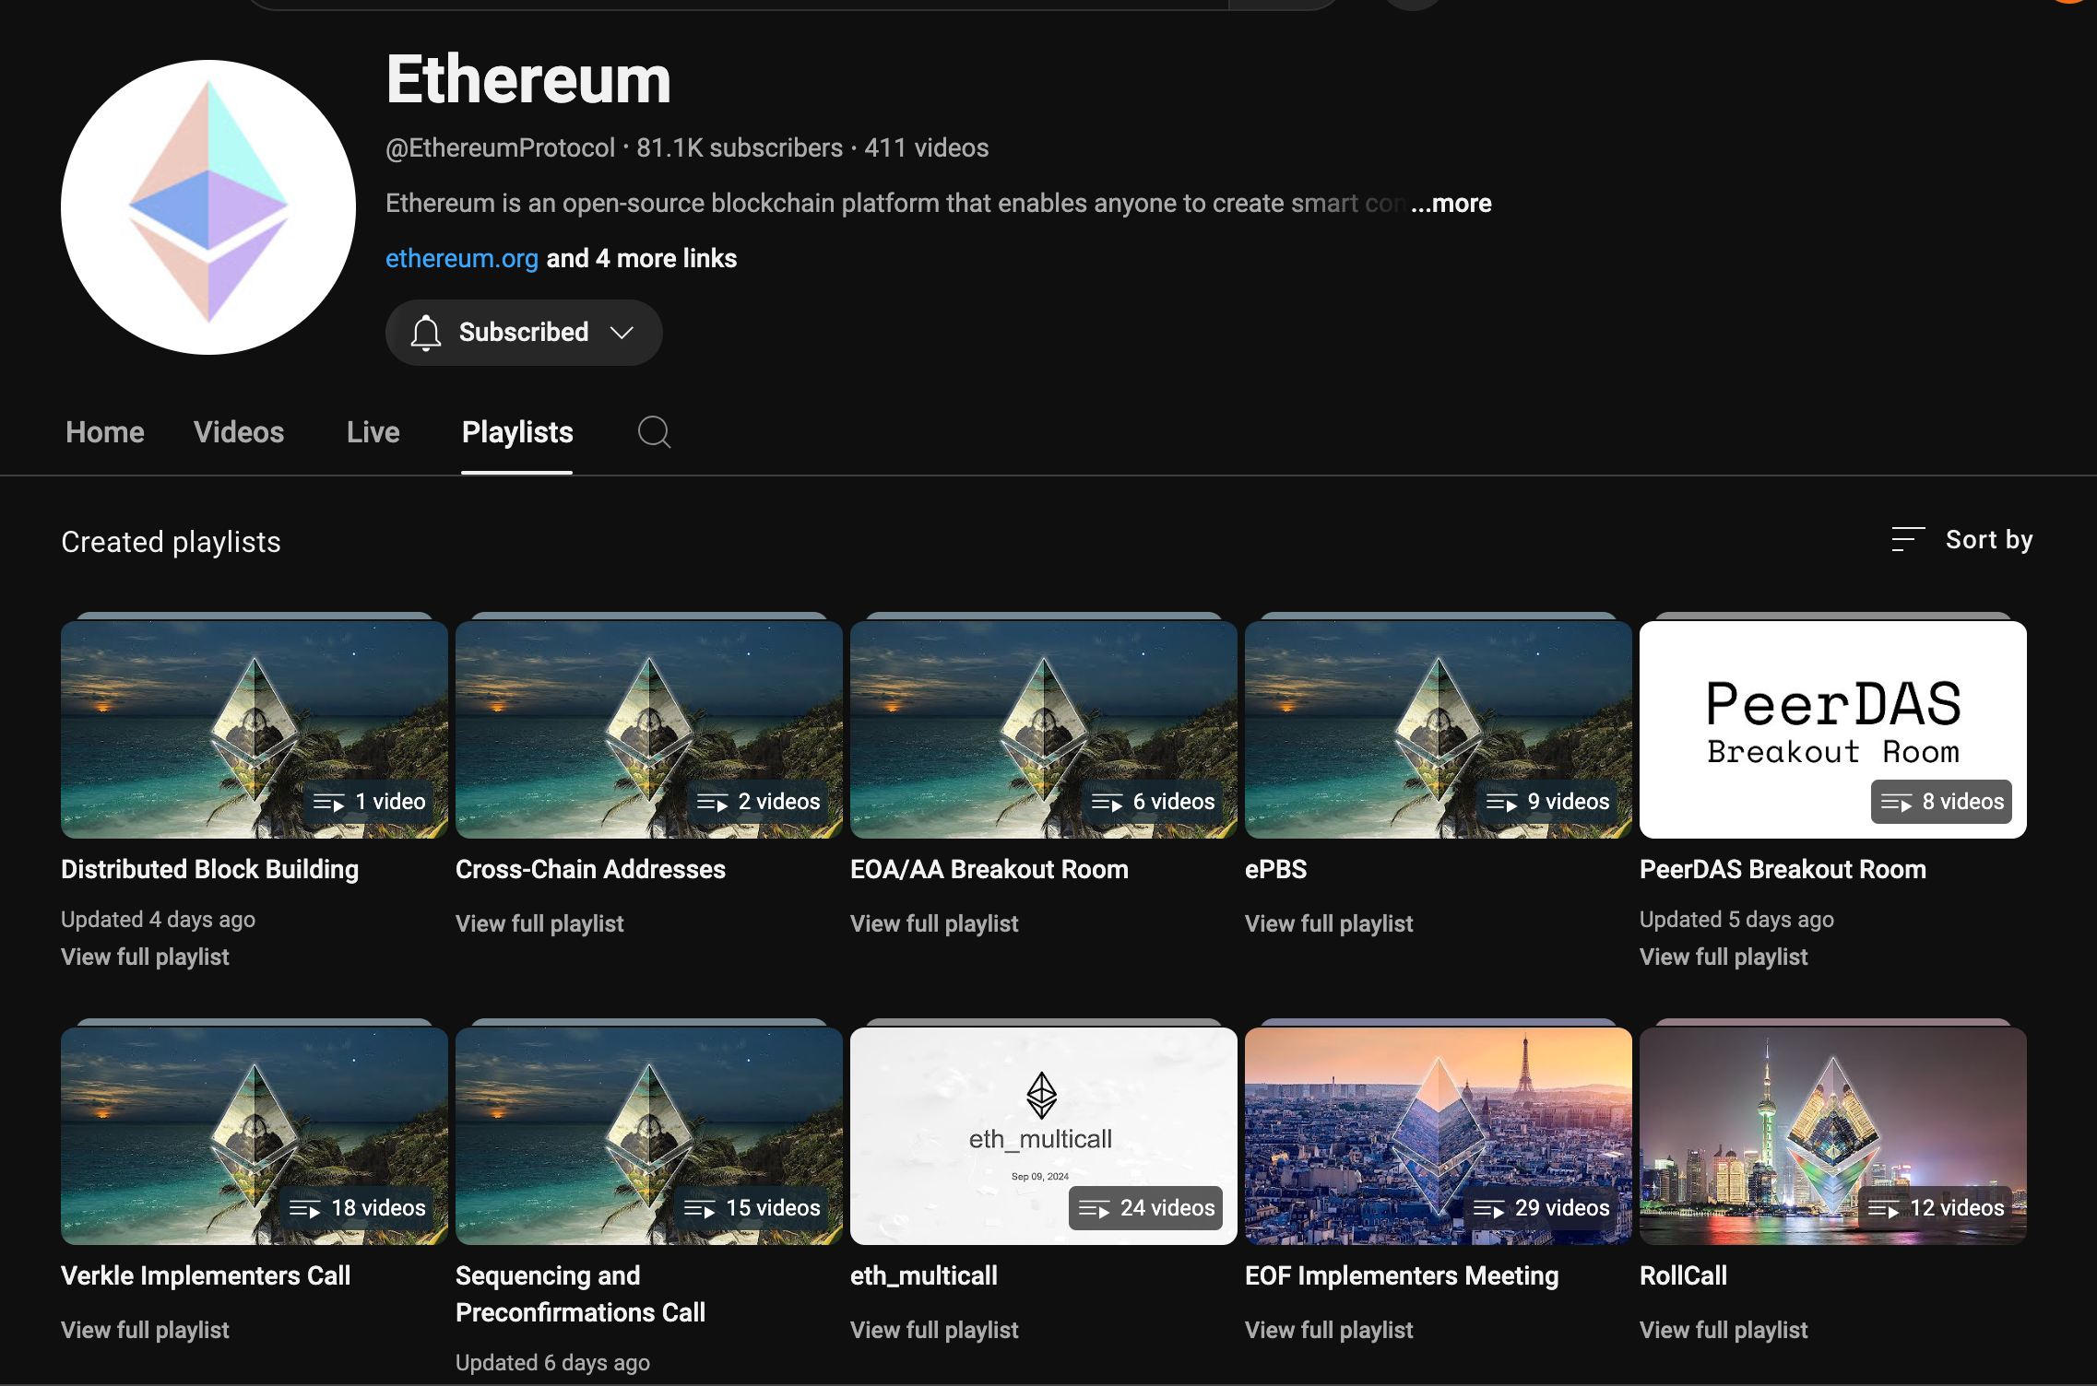This screenshot has height=1386, width=2097.
Task: Click the 29 videos playlist badge icon
Action: click(x=1488, y=1209)
